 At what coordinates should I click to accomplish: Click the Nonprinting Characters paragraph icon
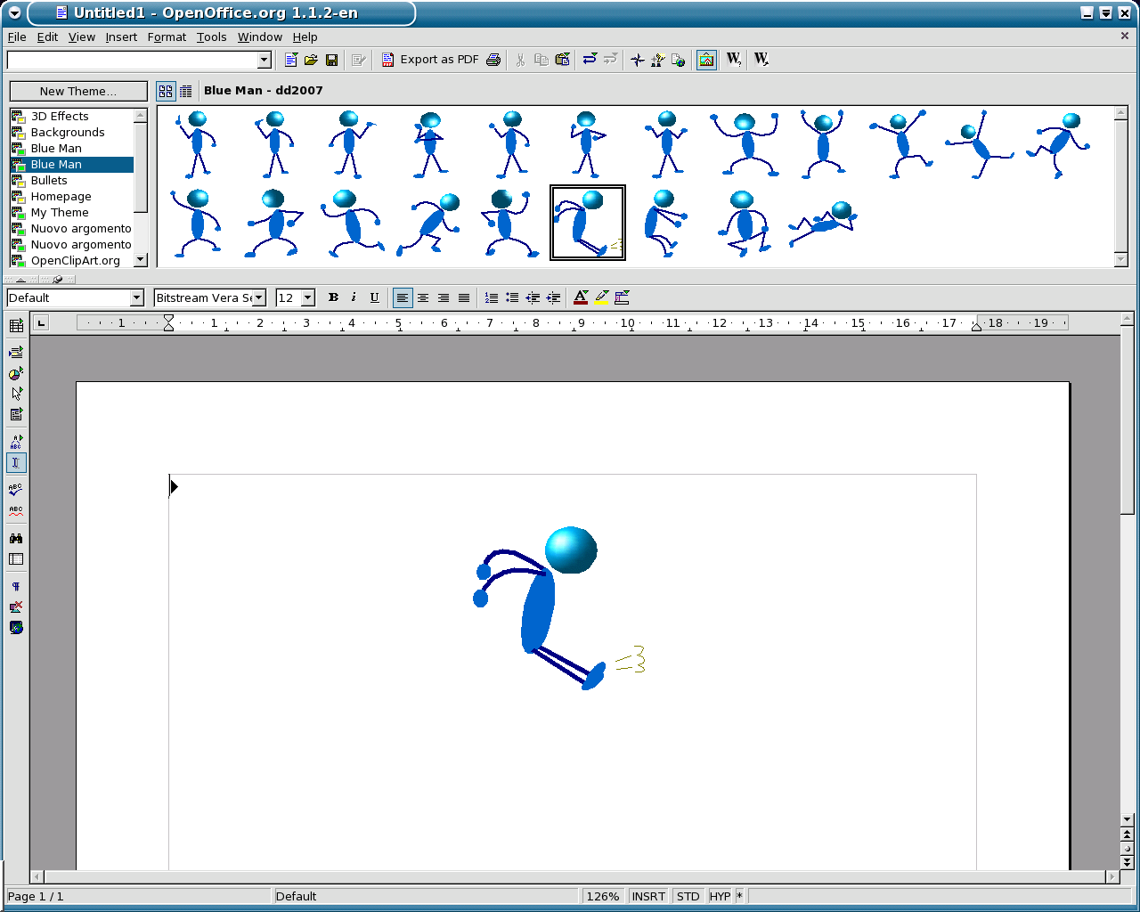click(x=16, y=586)
